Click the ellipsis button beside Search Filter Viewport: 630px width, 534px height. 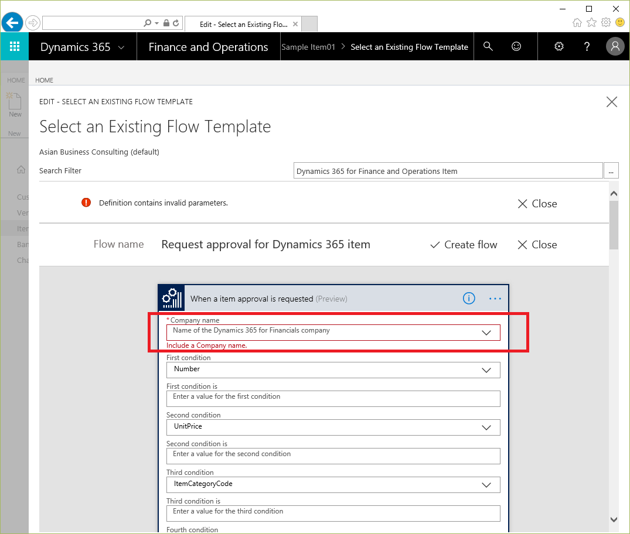point(611,170)
